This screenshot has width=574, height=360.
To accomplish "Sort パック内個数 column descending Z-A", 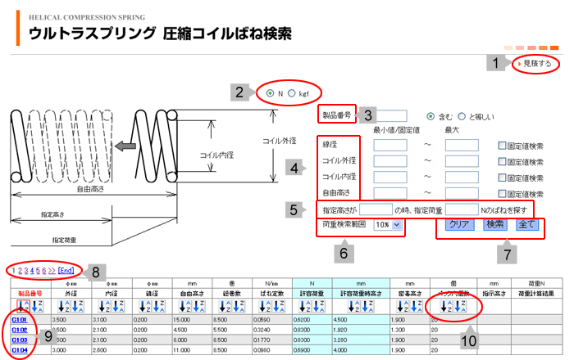I will point(461,306).
